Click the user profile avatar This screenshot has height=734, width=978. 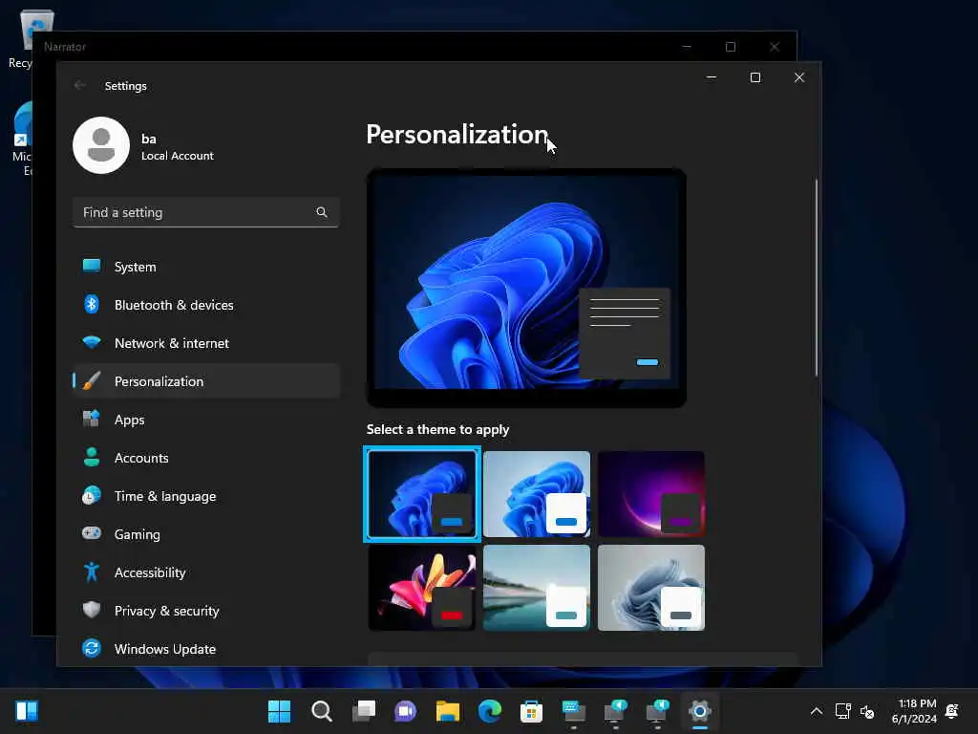coord(101,145)
